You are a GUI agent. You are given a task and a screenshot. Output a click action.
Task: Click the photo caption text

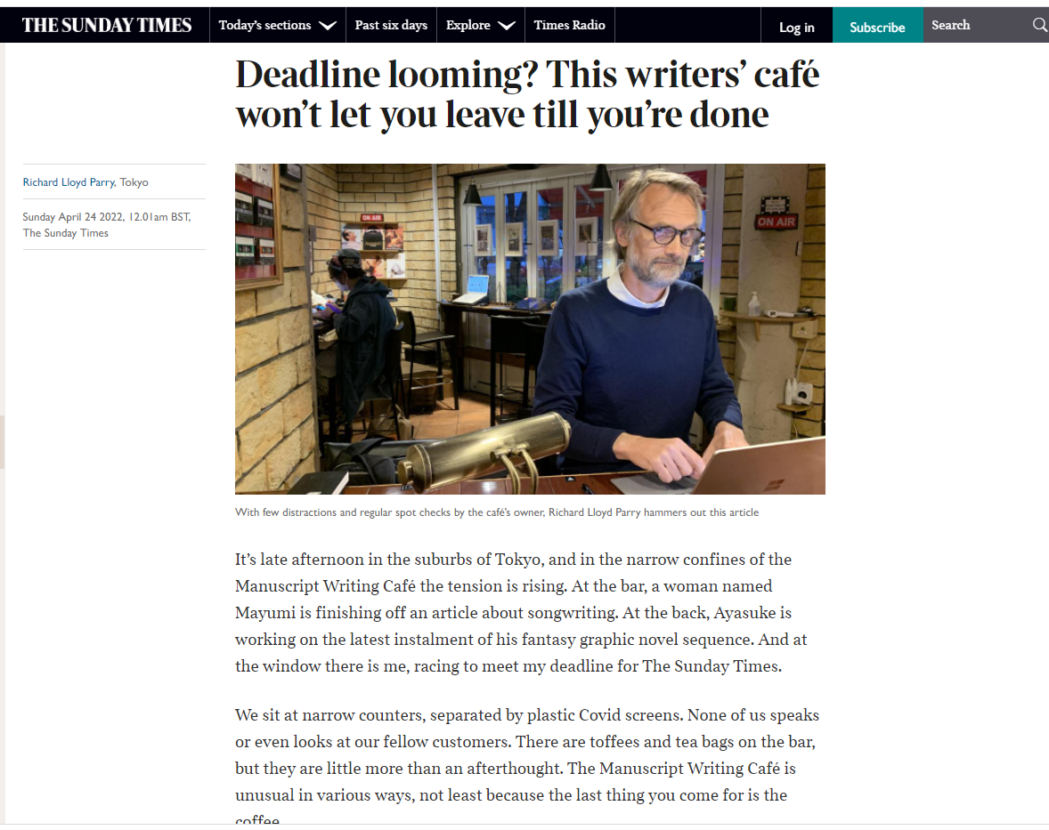click(x=496, y=512)
